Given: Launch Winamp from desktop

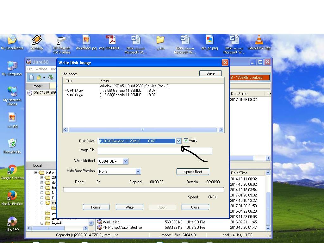Looking at the screenshot, I should [x=37, y=42].
